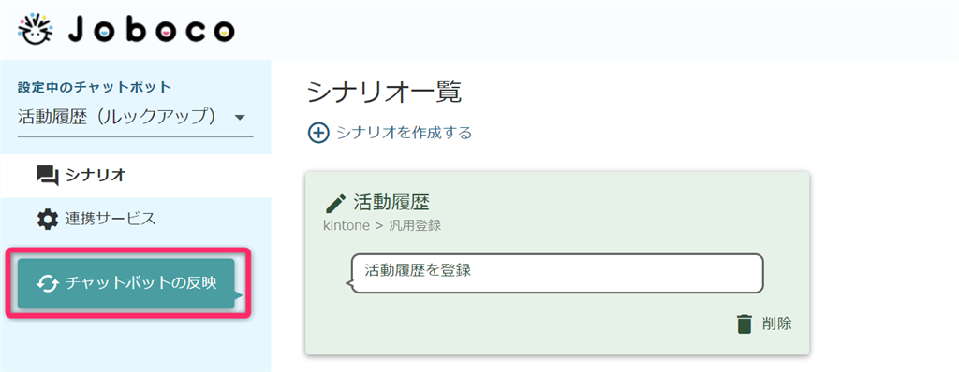Click the 削除 label on scenario card
Viewport: 959px width, 372px height.
(776, 323)
